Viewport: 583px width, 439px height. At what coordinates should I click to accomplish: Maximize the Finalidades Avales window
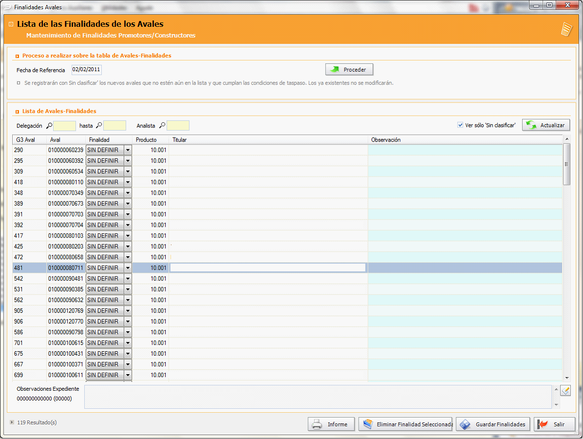[x=549, y=5]
